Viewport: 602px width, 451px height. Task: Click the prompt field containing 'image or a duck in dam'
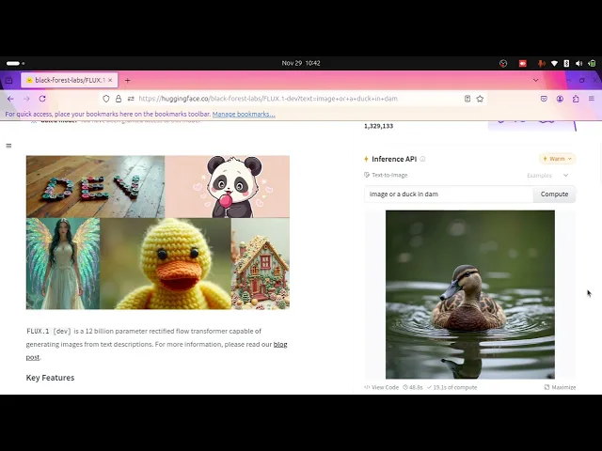click(x=449, y=194)
